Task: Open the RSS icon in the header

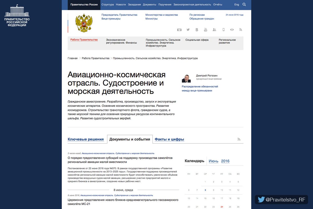Action: pos(241,30)
